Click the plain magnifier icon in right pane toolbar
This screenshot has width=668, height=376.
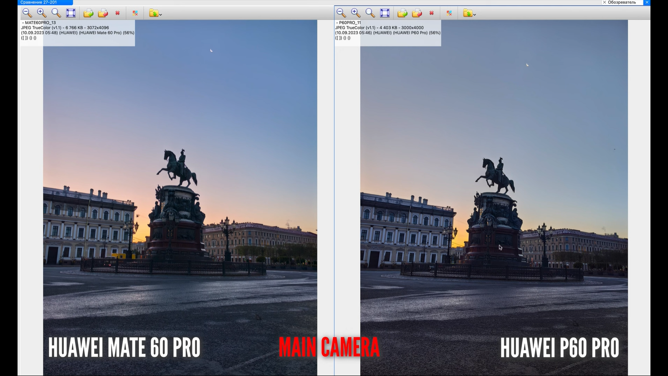[x=370, y=13]
